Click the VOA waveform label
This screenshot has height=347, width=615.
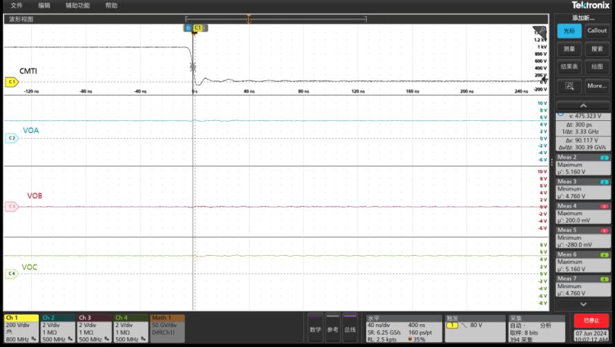coord(30,131)
